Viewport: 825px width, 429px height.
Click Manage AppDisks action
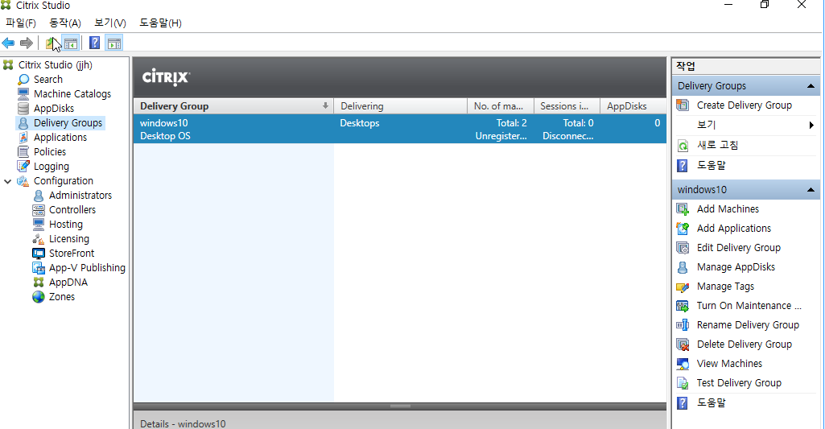tap(736, 267)
